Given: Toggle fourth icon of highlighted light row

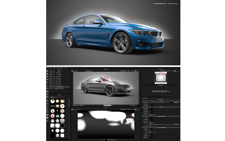Looking at the screenshot, I should [x=54, y=87].
